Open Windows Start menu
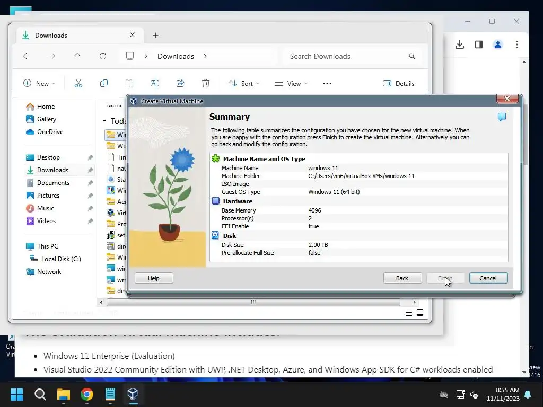This screenshot has width=543, height=407. pyautogui.click(x=16, y=394)
